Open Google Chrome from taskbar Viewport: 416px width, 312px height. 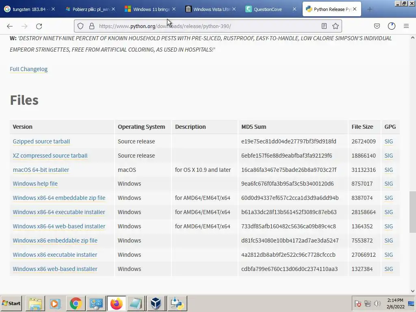(x=76, y=303)
